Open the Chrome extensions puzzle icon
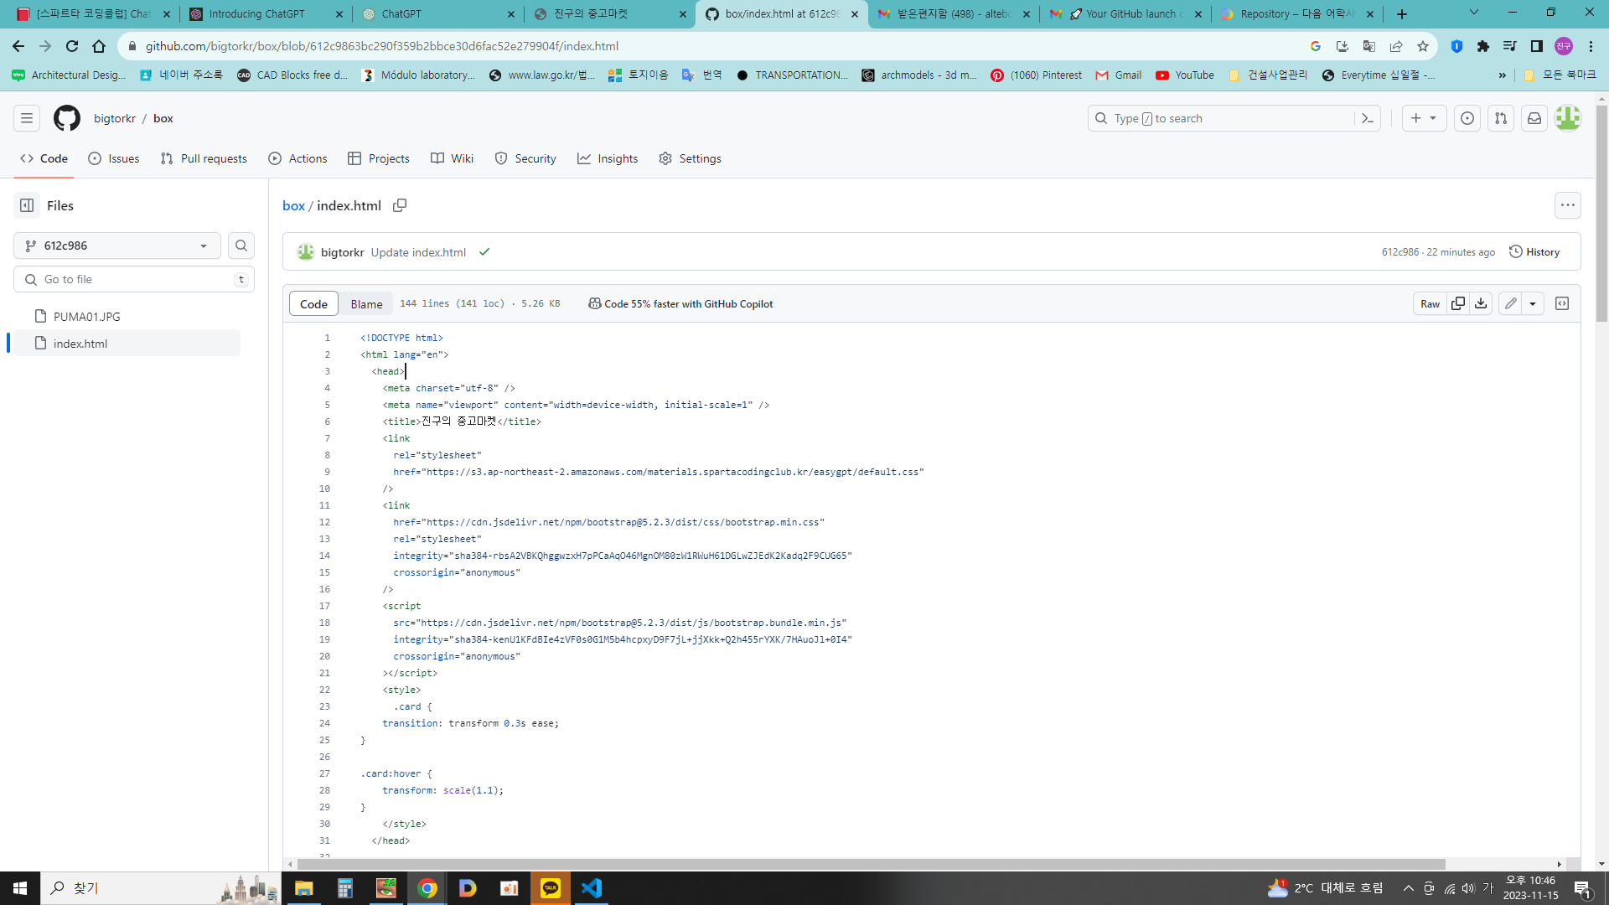This screenshot has width=1609, height=905. [x=1483, y=46]
